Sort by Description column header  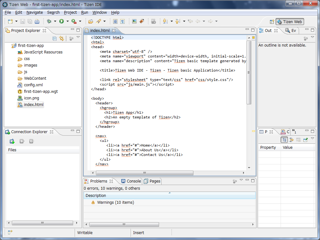click(x=170, y=196)
